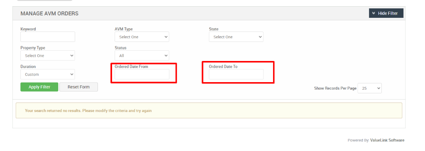Click the State label
This screenshot has height=151, width=425.
pos(214,29)
